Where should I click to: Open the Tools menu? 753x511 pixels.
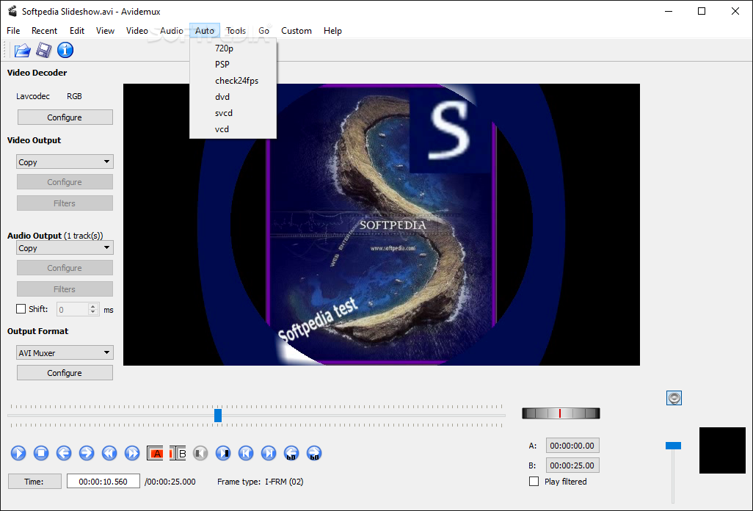(236, 31)
